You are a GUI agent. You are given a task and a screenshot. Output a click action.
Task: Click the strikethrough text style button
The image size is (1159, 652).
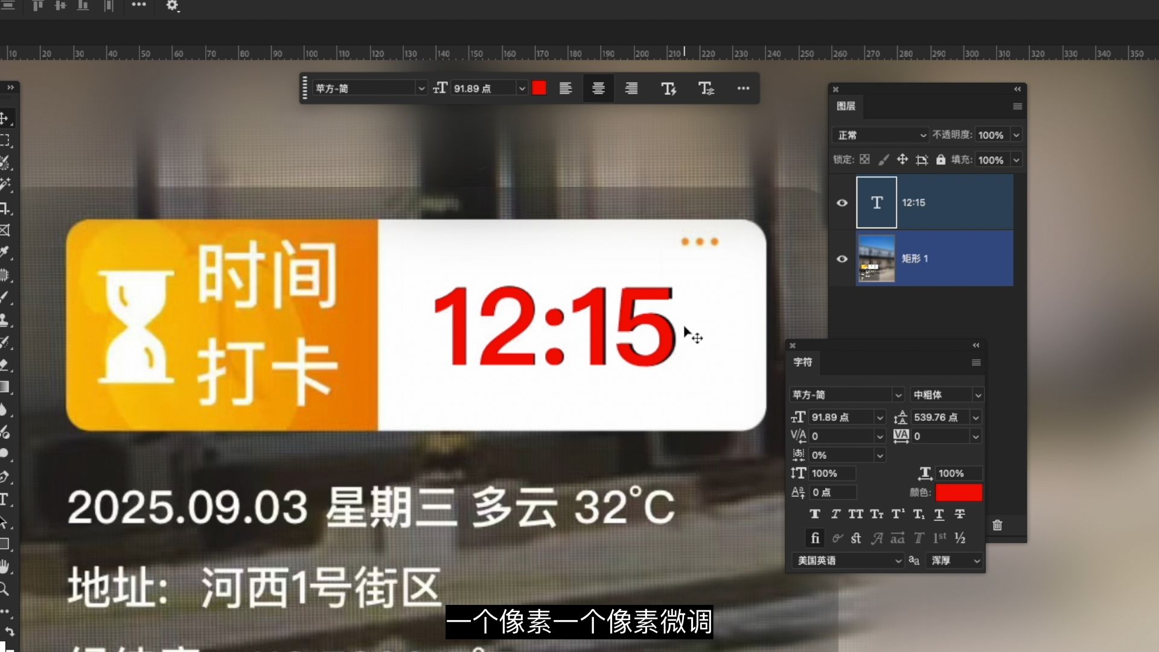(960, 514)
